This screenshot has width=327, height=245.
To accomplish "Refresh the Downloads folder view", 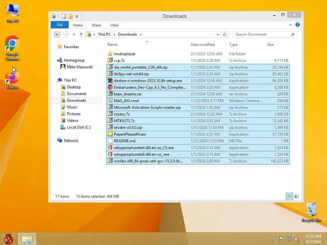I will click(224, 34).
